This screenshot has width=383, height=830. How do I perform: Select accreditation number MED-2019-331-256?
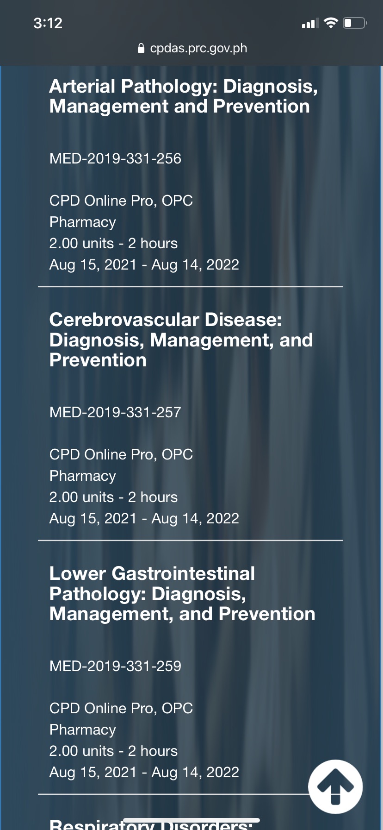(x=115, y=158)
